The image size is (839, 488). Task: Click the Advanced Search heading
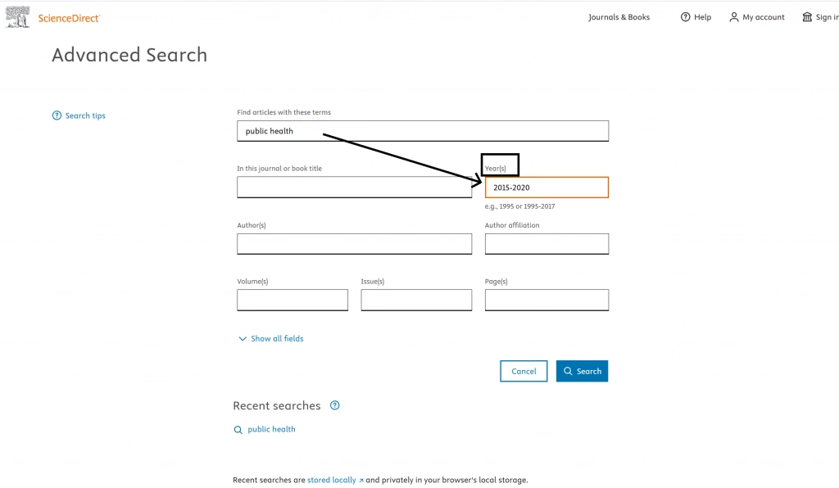(x=129, y=55)
